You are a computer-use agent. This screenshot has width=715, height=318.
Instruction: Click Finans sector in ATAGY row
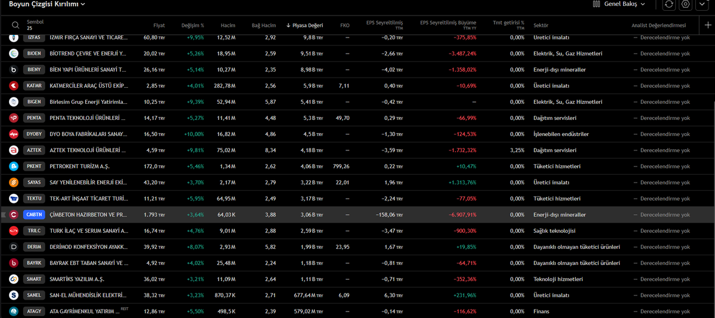tap(541, 311)
